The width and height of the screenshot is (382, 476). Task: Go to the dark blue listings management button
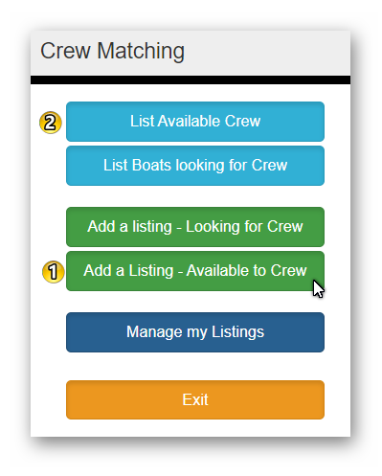pos(195,332)
